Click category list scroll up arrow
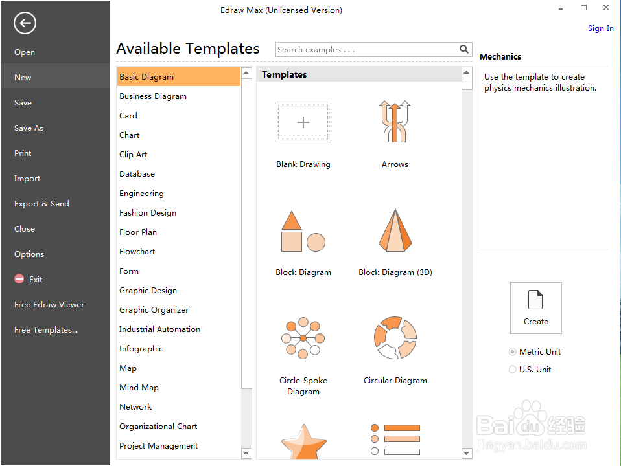The height and width of the screenshot is (466, 621). click(246, 73)
